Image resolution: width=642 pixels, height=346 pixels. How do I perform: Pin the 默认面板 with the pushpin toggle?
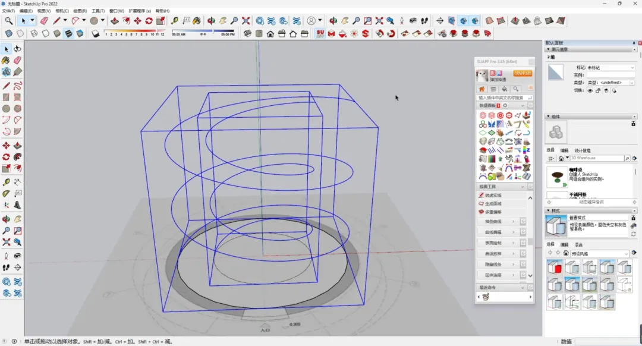tap(632, 43)
